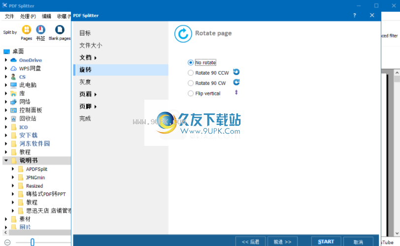Click the 库 libraries icon
Image resolution: width=400 pixels, height=246 pixels.
tap(13, 93)
